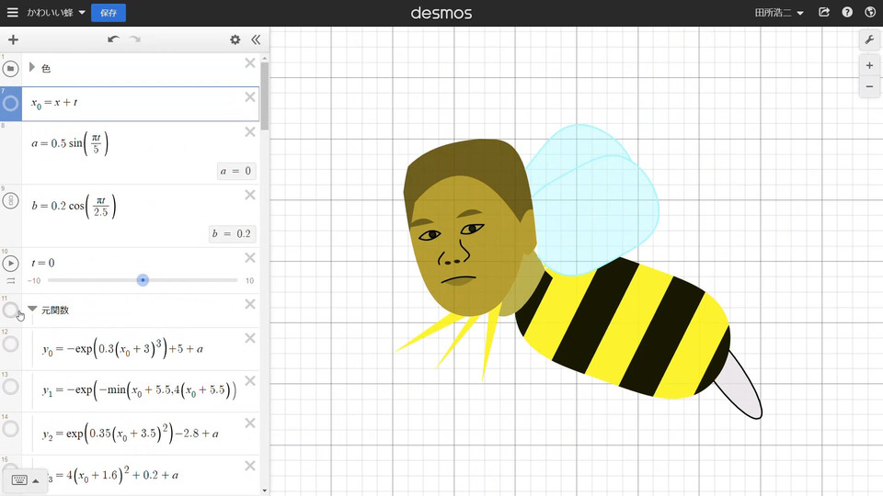Select the y₂ = exp(0.35(x₀+3.5)²) expression
The image size is (883, 496).
[x=130, y=433]
